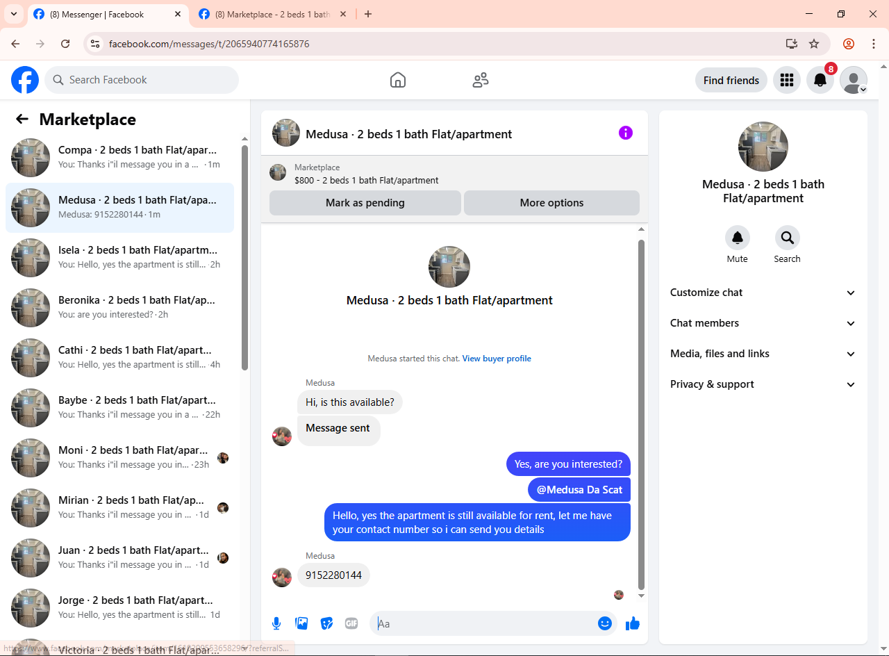889x656 pixels.
Task: Click the chat messages scrollbar
Action: coord(641,413)
